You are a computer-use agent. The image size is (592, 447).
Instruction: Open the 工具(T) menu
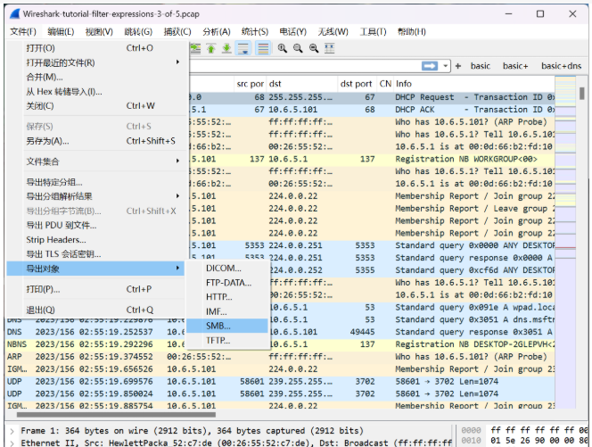pos(373,32)
